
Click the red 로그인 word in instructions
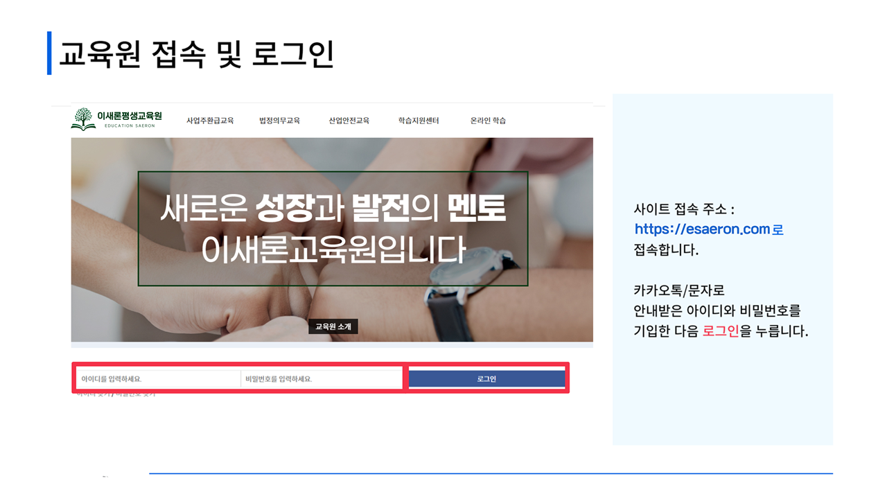click(x=720, y=331)
